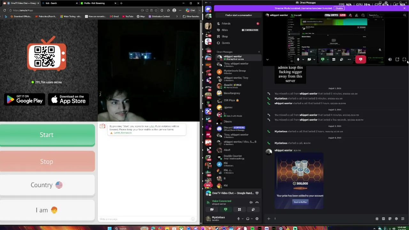Viewport: 409px width, 230px height.
Task: Turn on camera in call control bar
Action: click(x=309, y=59)
